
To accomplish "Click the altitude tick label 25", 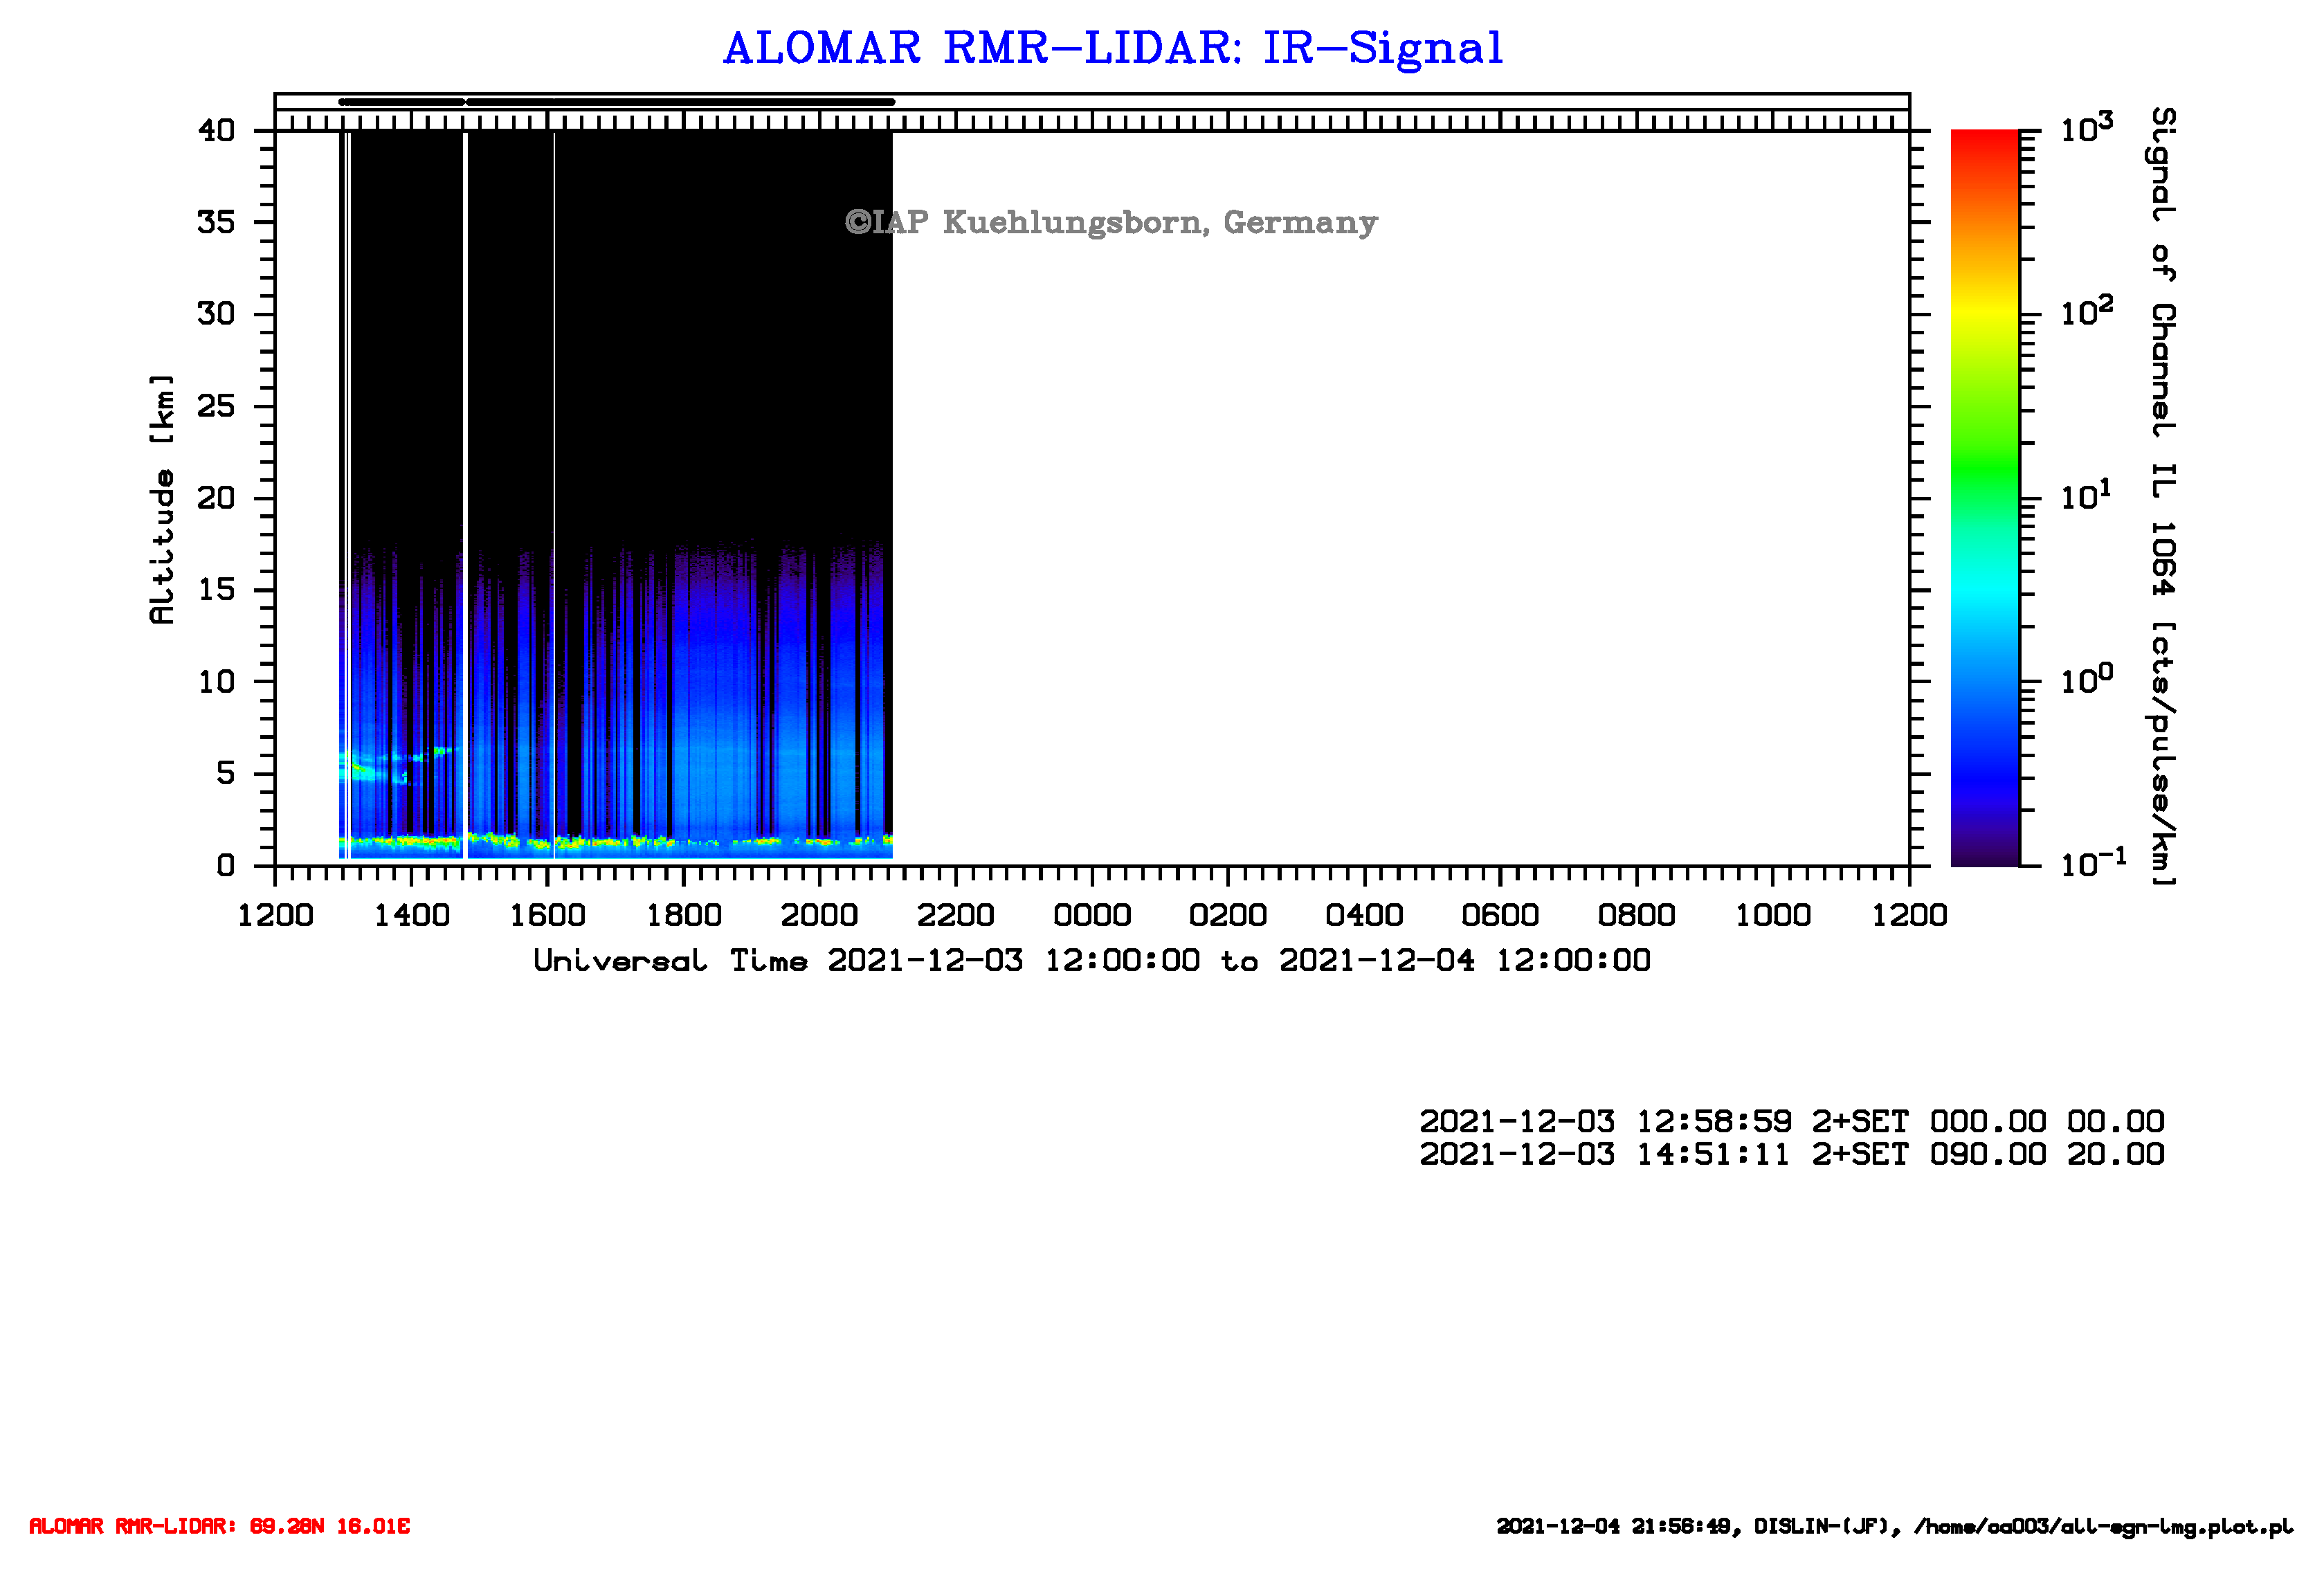I will (x=216, y=406).
